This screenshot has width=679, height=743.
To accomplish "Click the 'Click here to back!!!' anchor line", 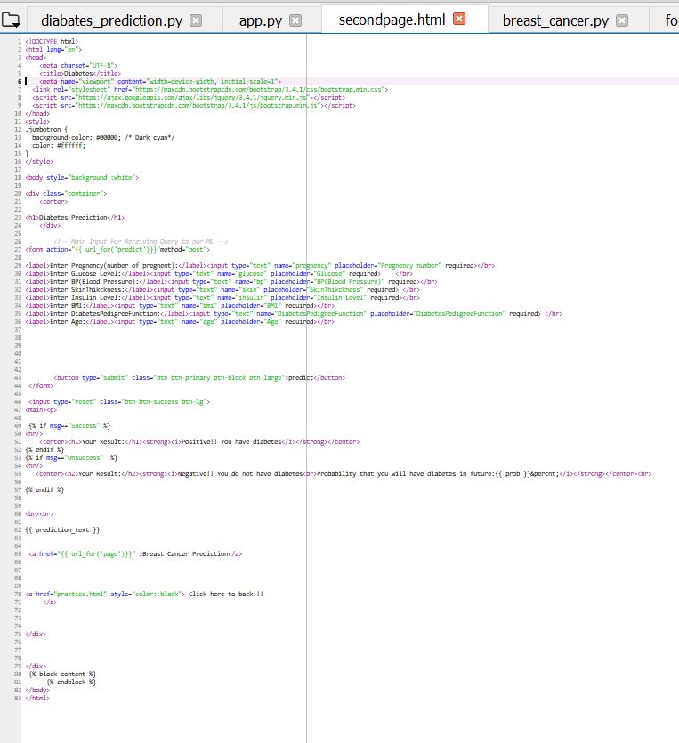I will pos(144,594).
